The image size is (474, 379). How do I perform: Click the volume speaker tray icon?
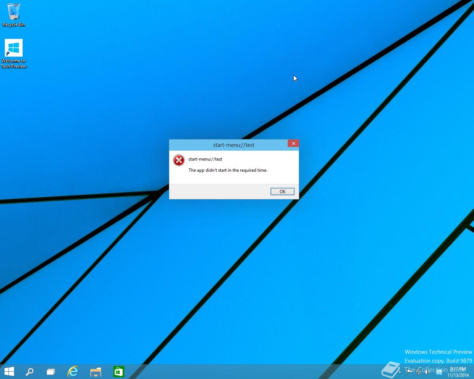click(x=428, y=372)
